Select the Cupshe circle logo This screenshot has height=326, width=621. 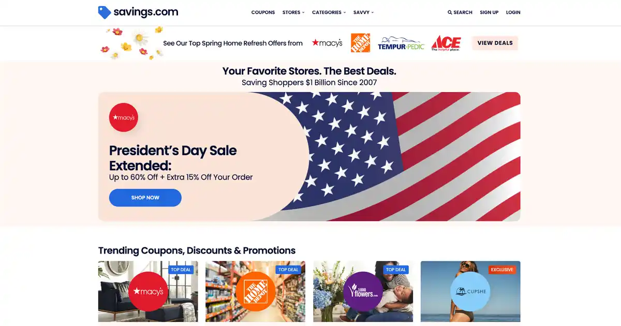(470, 291)
